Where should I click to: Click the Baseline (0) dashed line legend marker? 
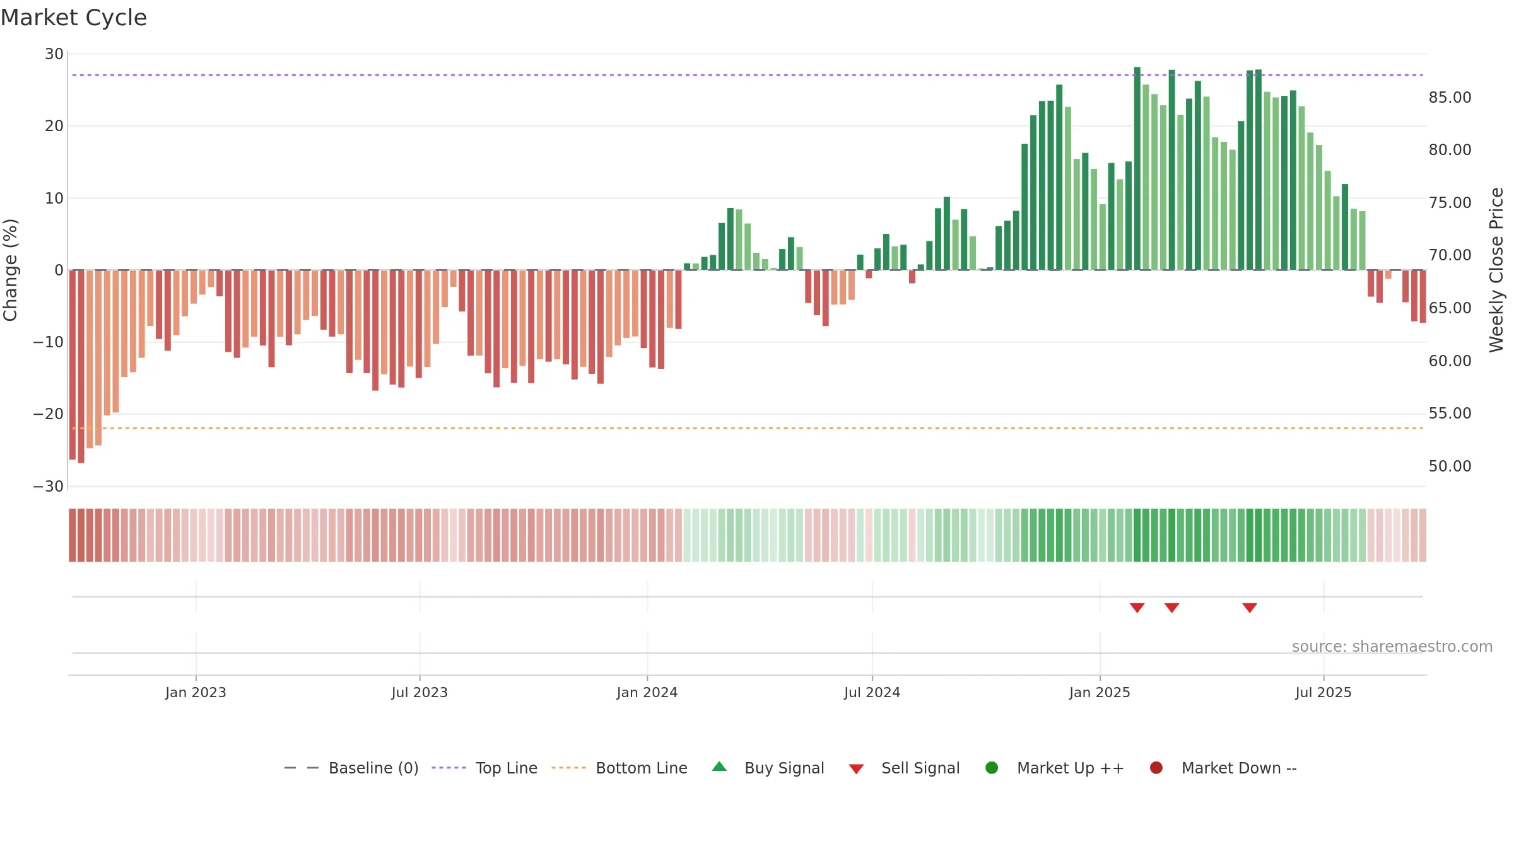302,768
